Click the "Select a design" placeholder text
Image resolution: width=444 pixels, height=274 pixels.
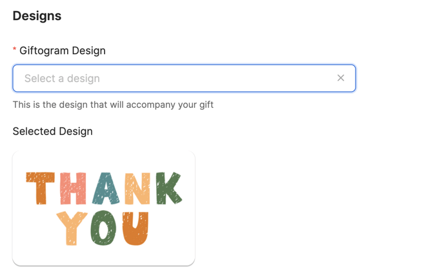(x=62, y=79)
